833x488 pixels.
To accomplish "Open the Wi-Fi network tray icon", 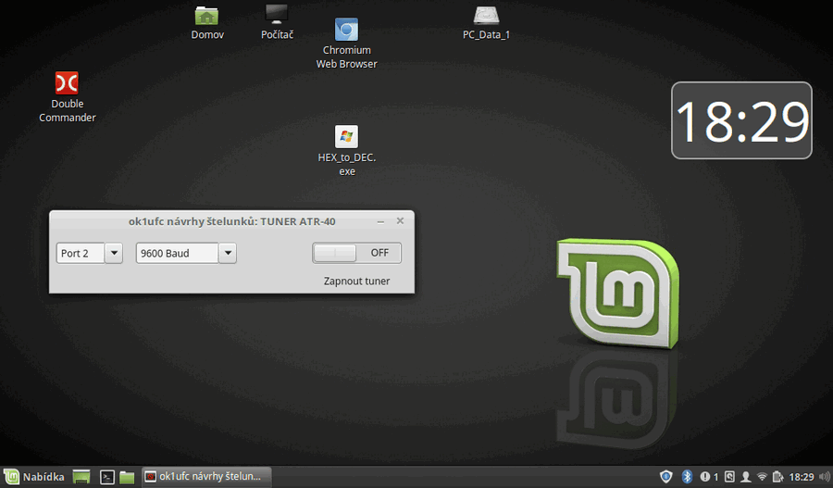I will [762, 477].
